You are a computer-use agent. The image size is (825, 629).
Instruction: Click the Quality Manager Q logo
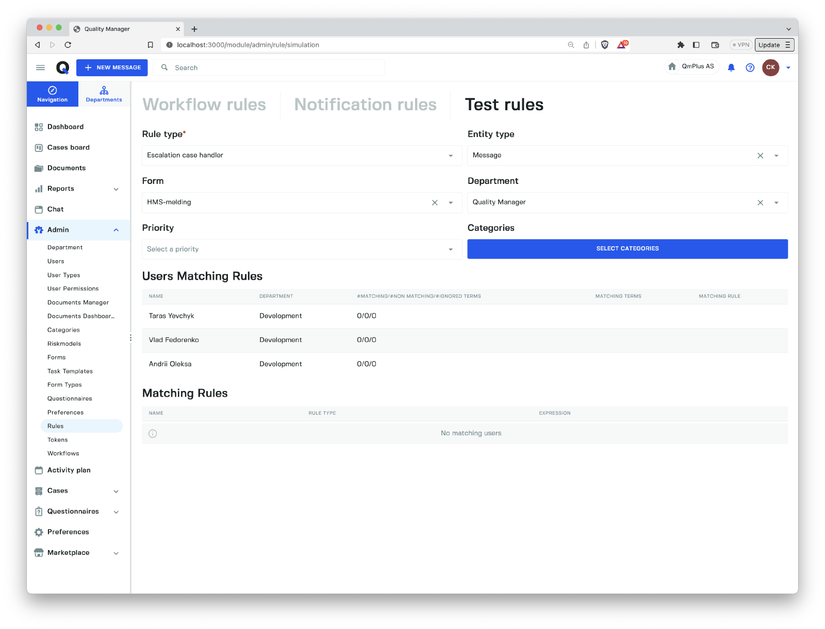[62, 67]
